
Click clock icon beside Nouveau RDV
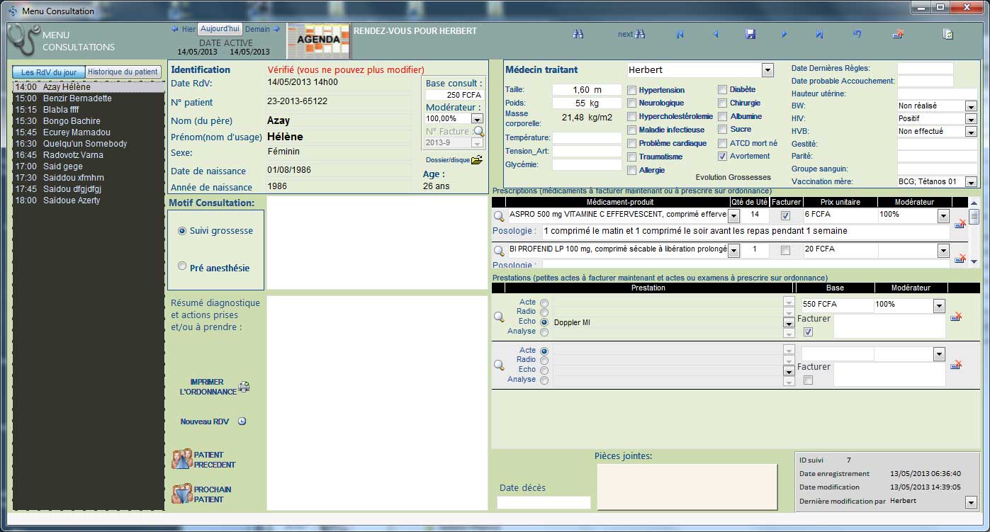(x=242, y=421)
